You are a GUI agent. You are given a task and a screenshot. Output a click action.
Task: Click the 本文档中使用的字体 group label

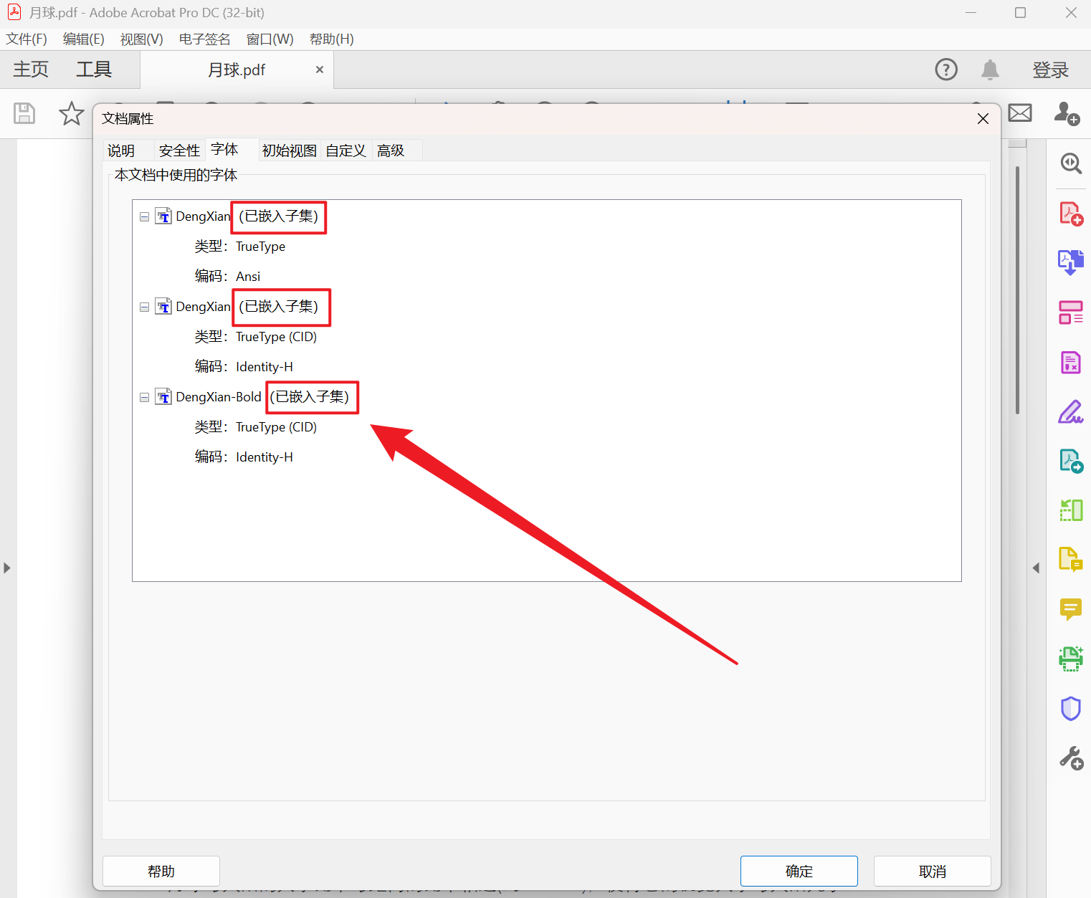tap(176, 175)
